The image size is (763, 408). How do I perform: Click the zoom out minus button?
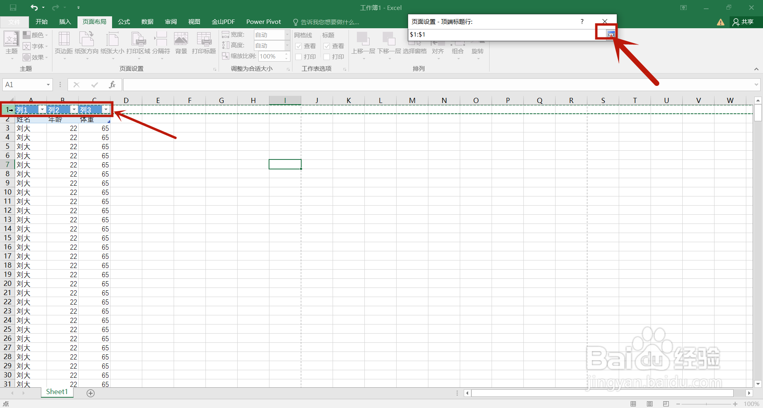coord(678,404)
